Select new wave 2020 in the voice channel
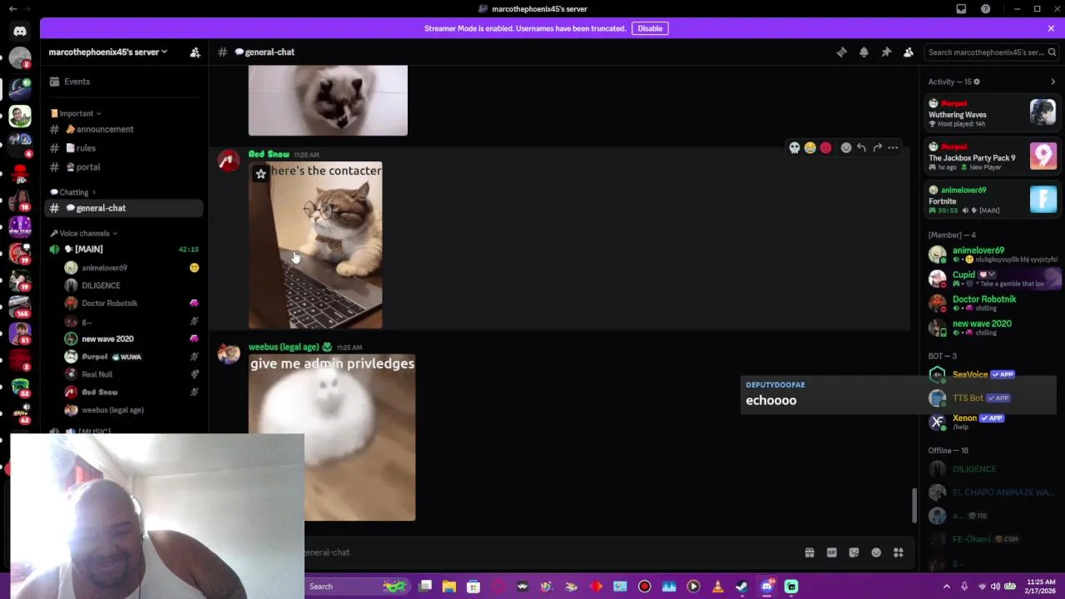 (107, 339)
